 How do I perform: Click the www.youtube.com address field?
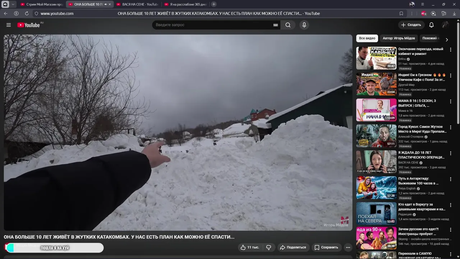click(57, 13)
